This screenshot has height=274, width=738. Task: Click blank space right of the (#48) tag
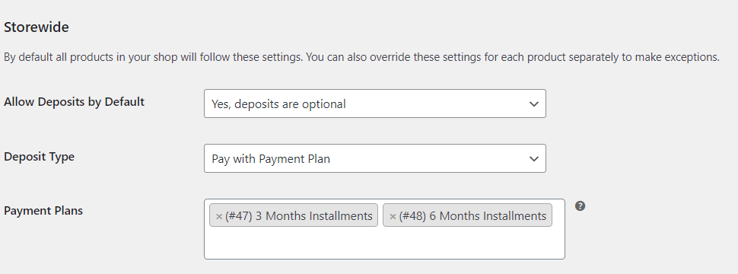coord(558,215)
